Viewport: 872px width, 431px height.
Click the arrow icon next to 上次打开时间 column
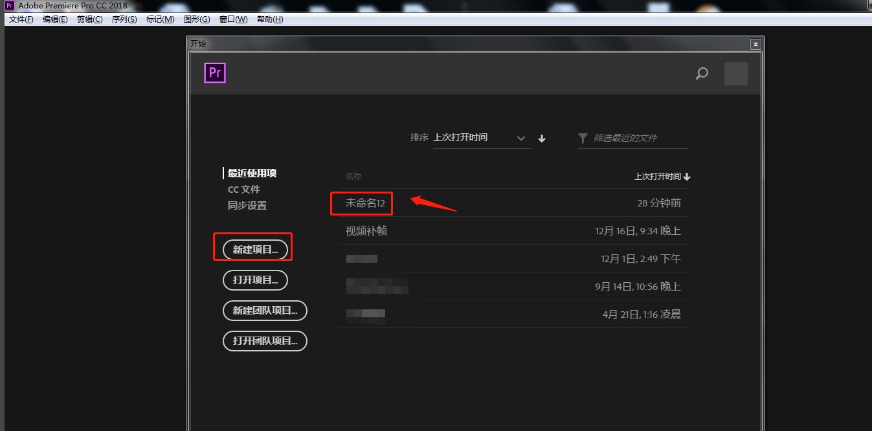pyautogui.click(x=687, y=176)
